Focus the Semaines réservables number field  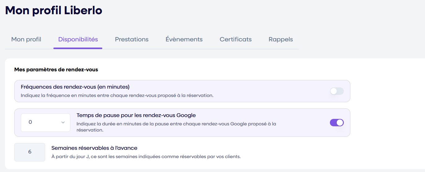click(x=30, y=152)
